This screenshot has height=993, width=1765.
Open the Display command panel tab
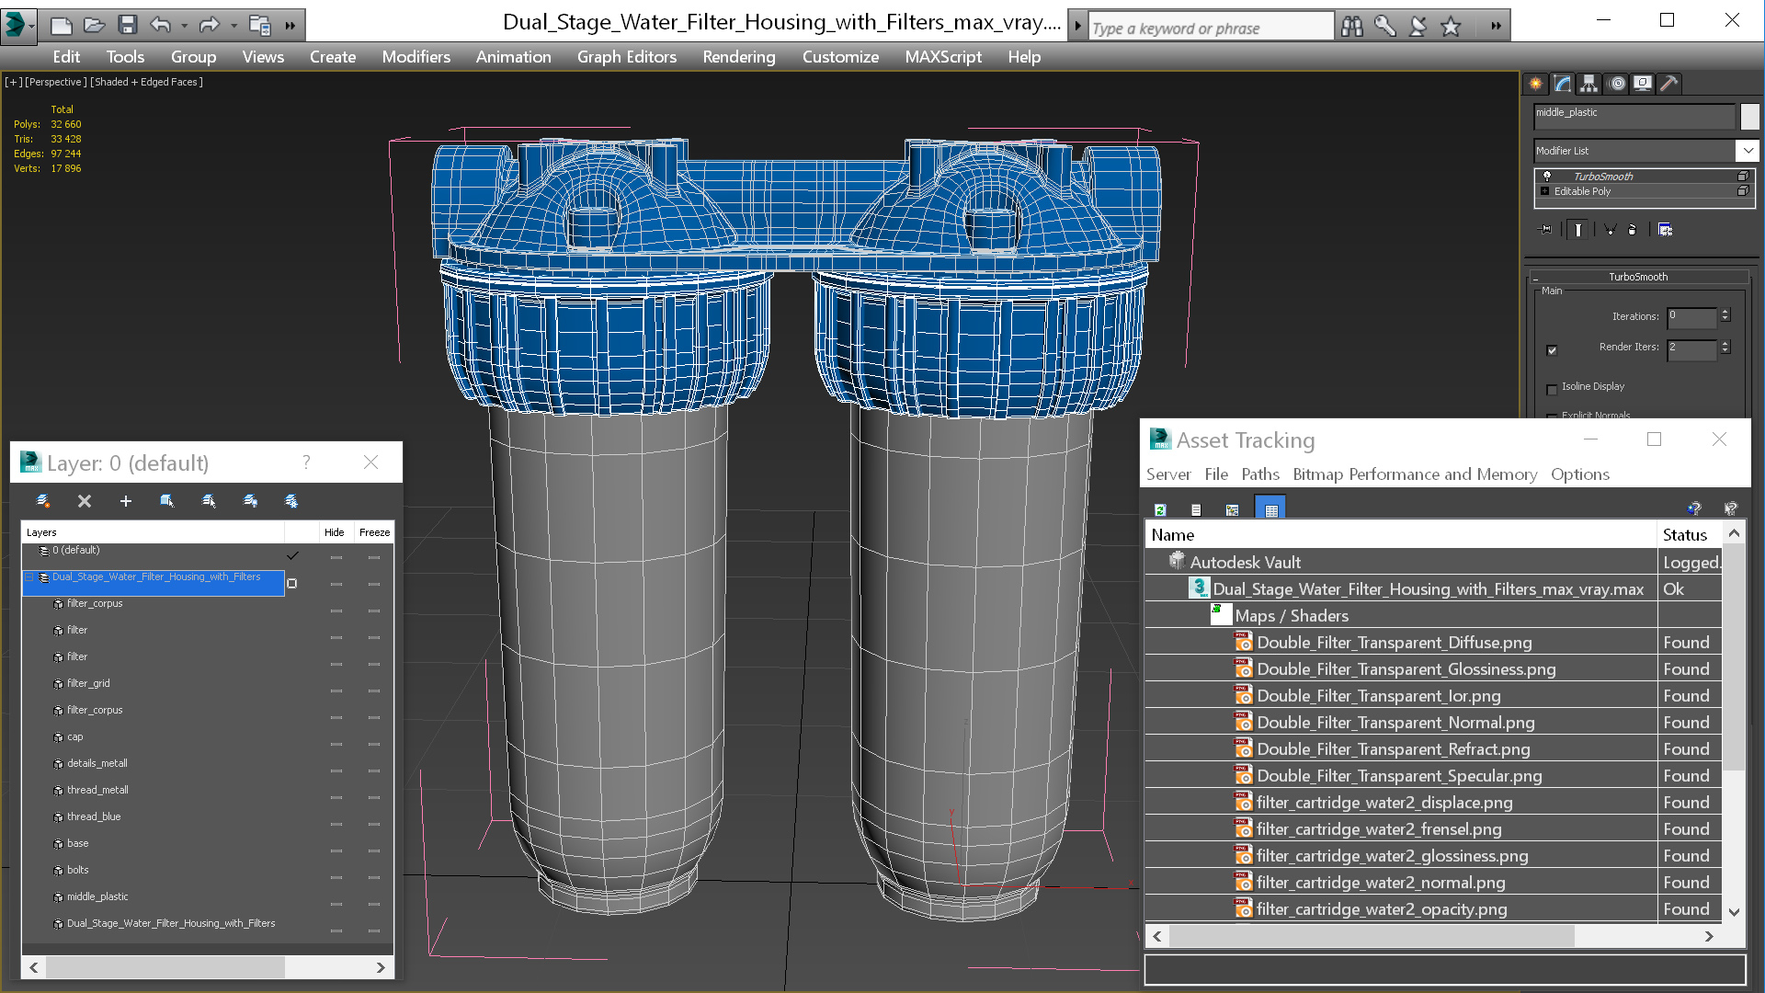click(x=1643, y=84)
